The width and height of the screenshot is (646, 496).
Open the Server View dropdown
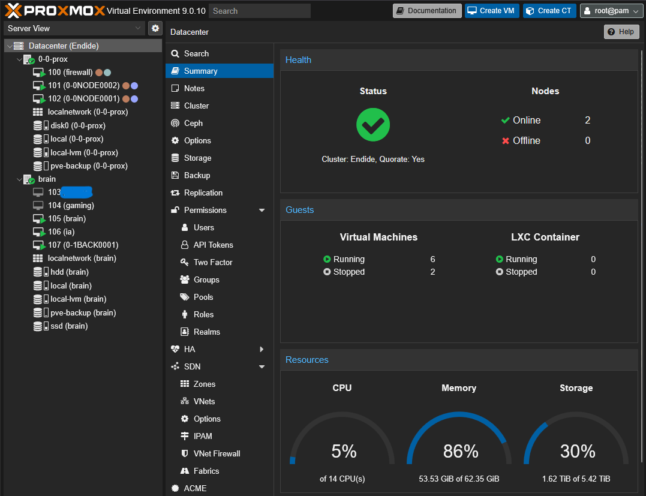click(74, 28)
